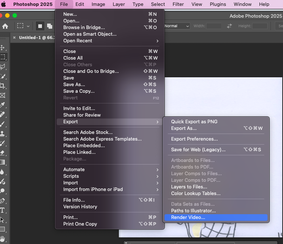
Task: Activate the Hand tool
Action: pyautogui.click(x=2, y=239)
